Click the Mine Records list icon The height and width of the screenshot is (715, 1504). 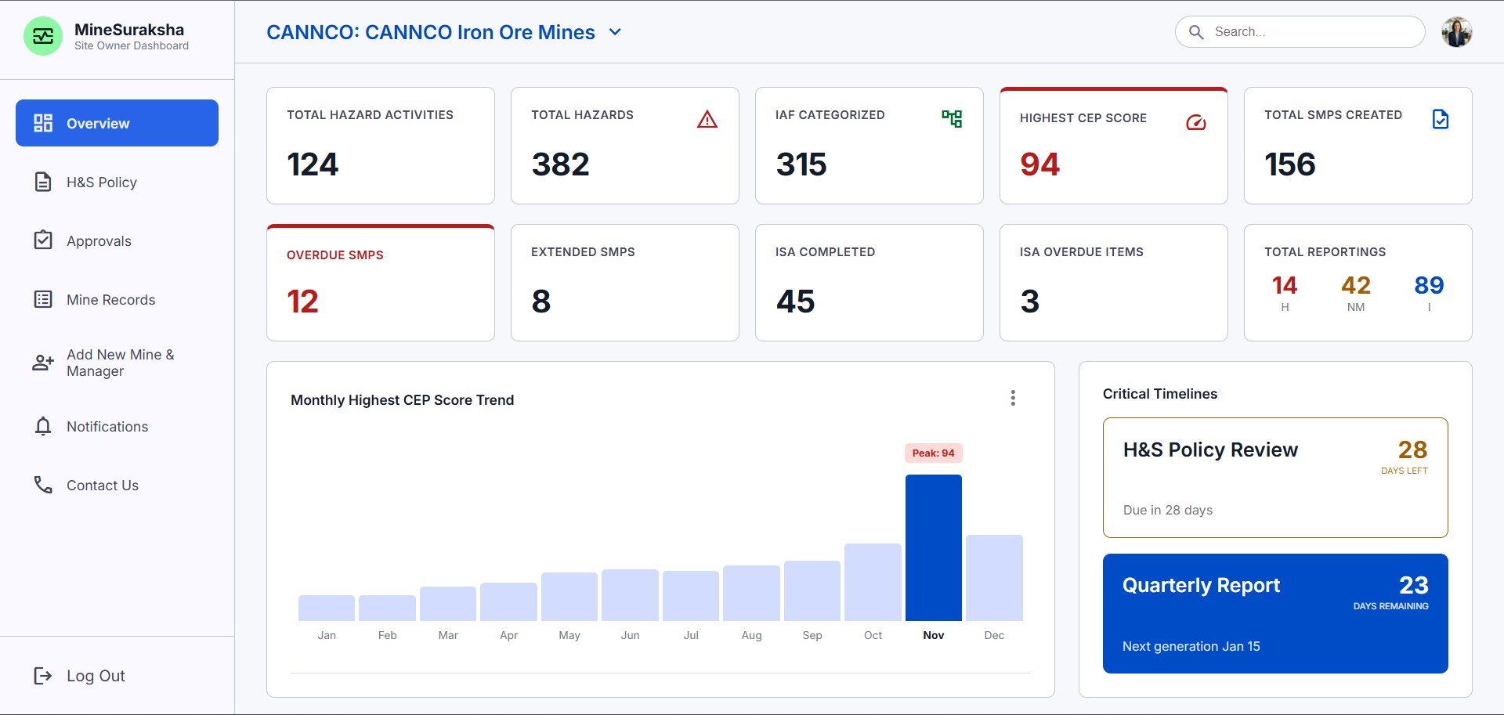43,299
